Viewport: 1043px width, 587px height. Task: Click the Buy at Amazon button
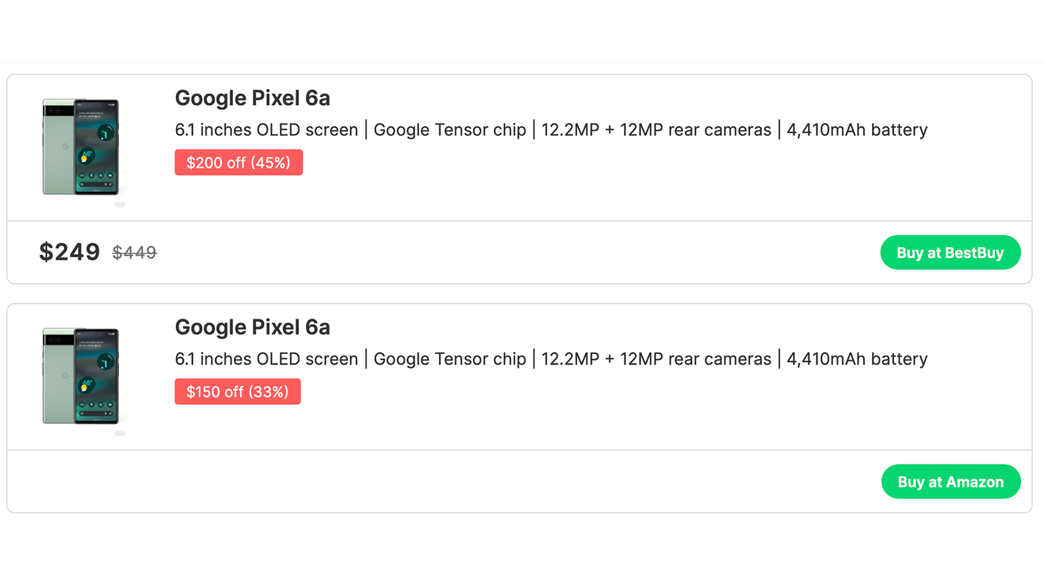pyautogui.click(x=951, y=482)
